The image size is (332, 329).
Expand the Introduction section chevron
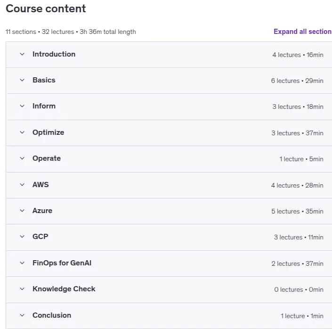click(22, 54)
